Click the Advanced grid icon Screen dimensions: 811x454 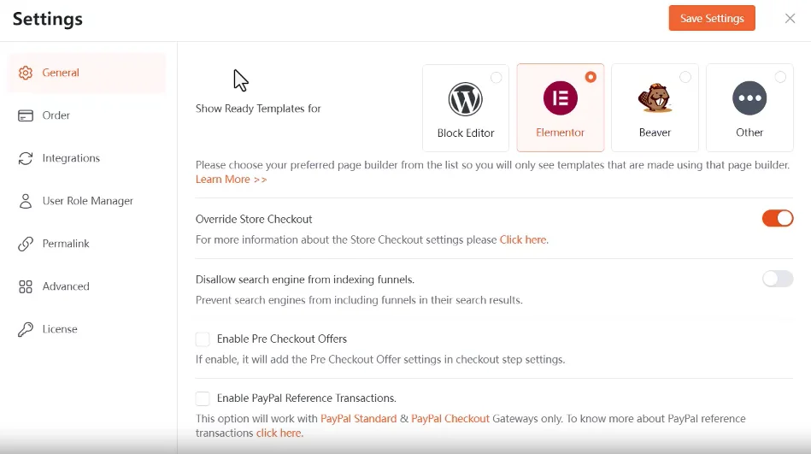click(26, 286)
